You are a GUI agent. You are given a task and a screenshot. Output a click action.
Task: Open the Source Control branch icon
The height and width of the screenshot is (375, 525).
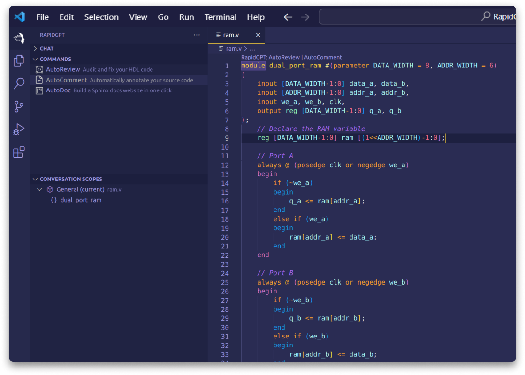click(x=19, y=106)
